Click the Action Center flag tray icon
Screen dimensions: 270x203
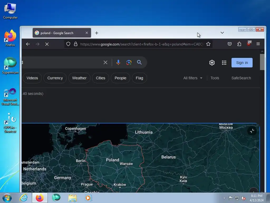point(230,198)
